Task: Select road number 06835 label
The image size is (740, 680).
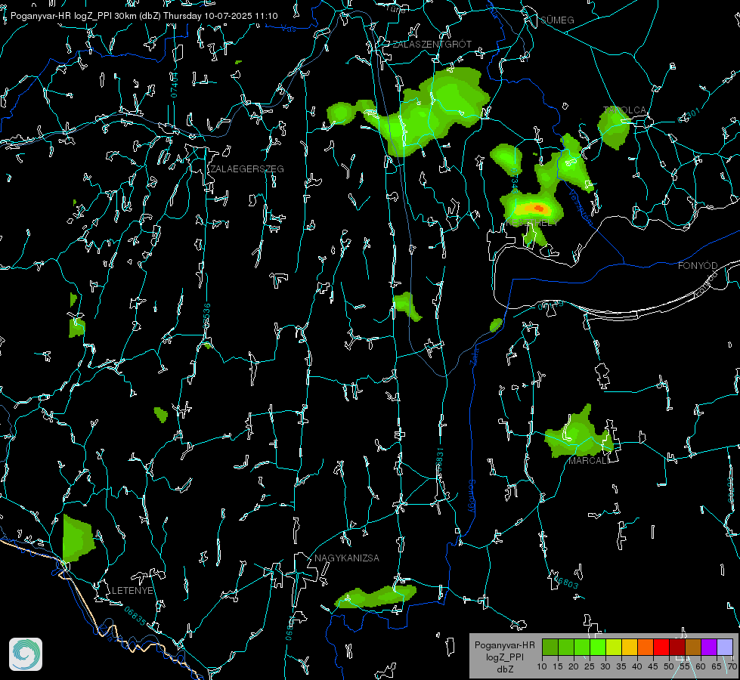Action: click(x=135, y=616)
